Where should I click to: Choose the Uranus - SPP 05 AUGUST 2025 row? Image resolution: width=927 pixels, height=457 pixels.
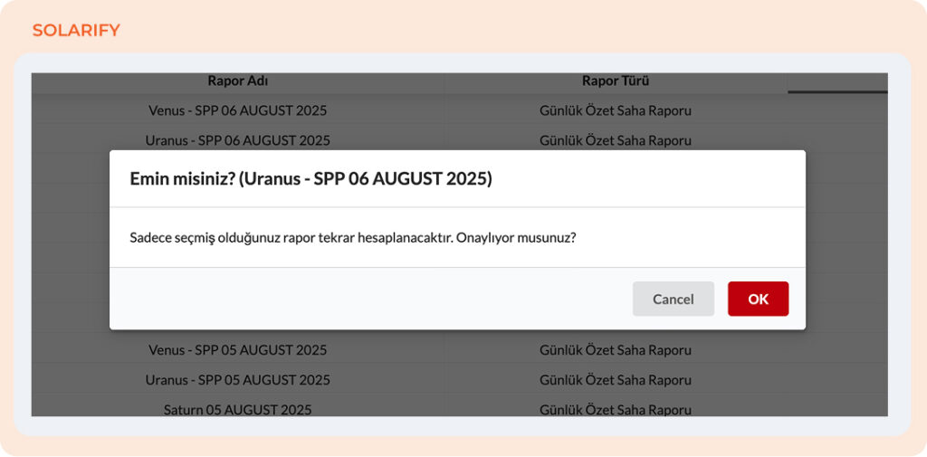(237, 379)
